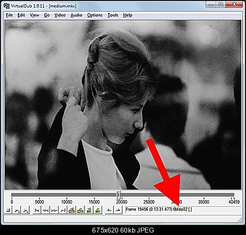Image resolution: width=246 pixels, height=235 pixels.
Task: Click the '10000' timeline tick label
Action: [67, 202]
